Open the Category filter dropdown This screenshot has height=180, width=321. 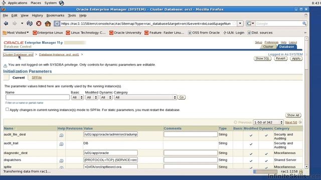(145, 97)
